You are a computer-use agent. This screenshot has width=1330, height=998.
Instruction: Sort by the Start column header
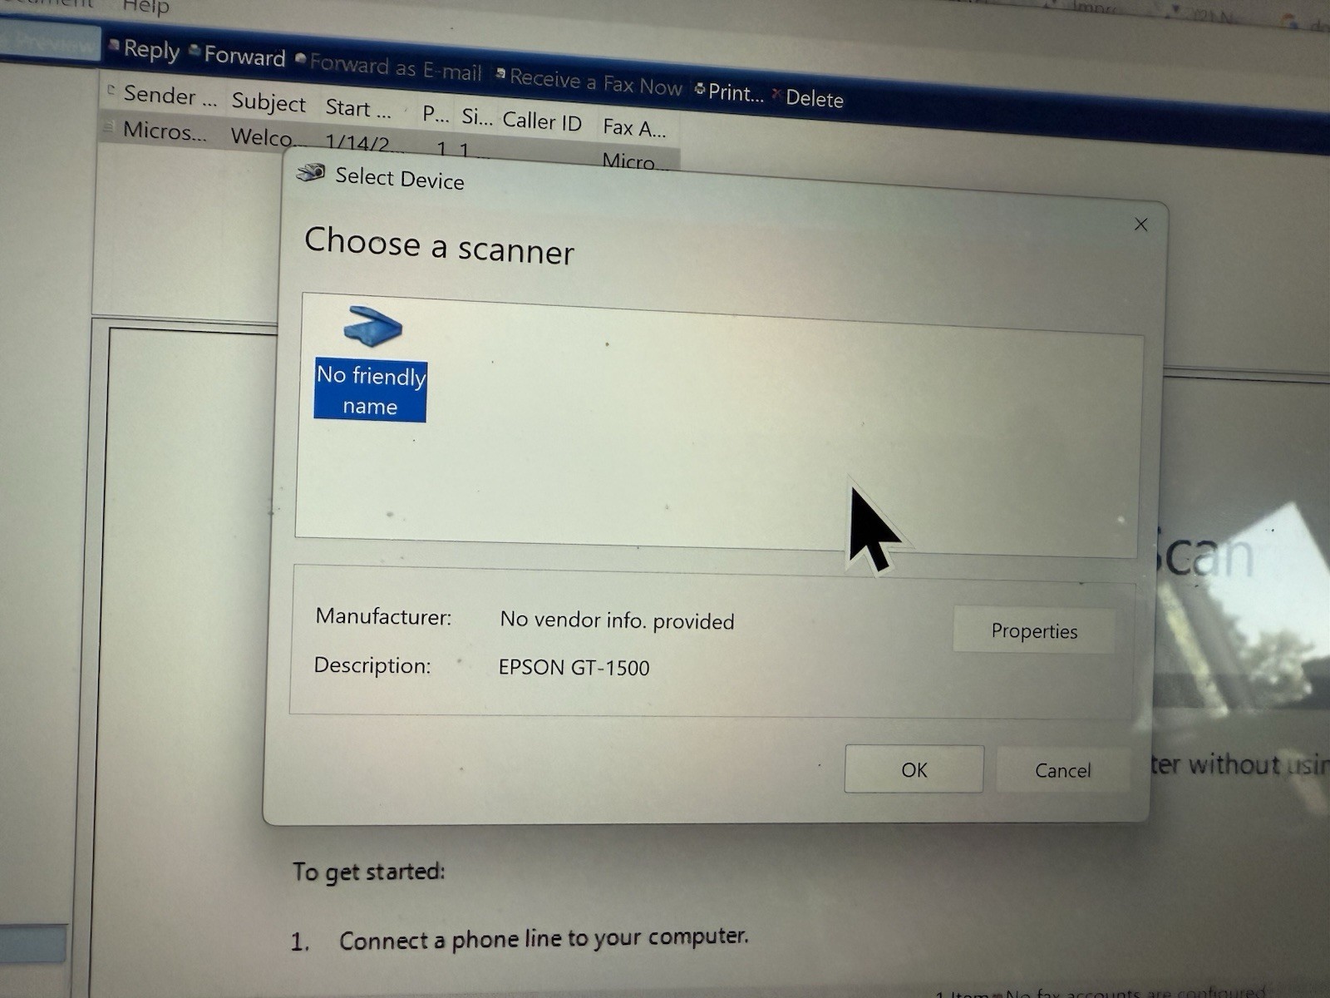pos(358,108)
